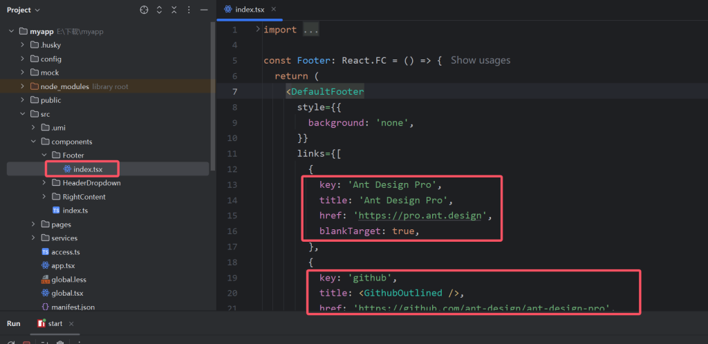This screenshot has width=708, height=344.
Task: Hide the Project panel with minimize icon
Action: click(204, 10)
